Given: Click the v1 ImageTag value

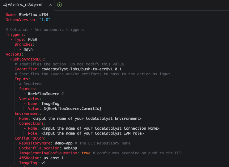Looking at the screenshot, I should 44,163.
